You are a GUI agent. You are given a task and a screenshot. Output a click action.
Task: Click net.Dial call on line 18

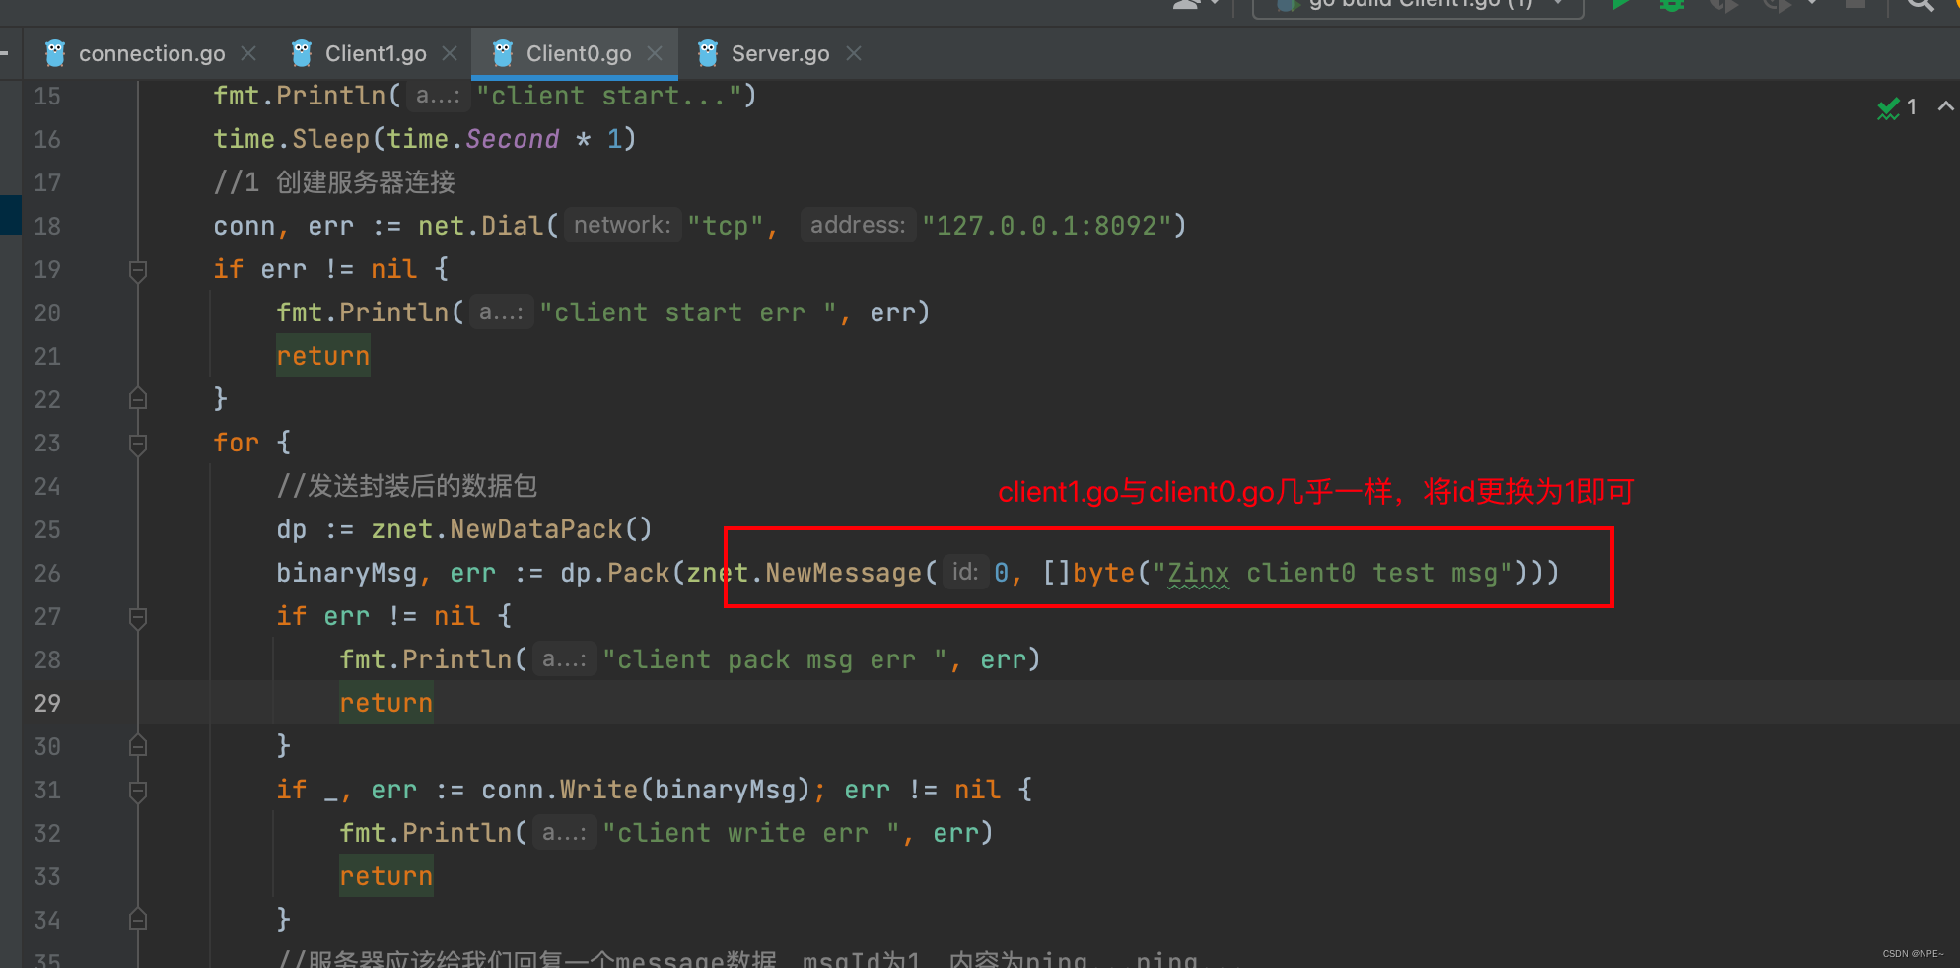pos(480,226)
